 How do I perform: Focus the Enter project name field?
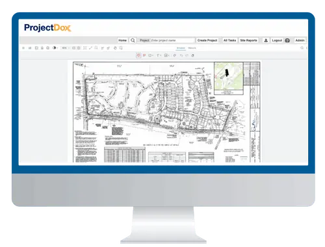[x=172, y=40]
